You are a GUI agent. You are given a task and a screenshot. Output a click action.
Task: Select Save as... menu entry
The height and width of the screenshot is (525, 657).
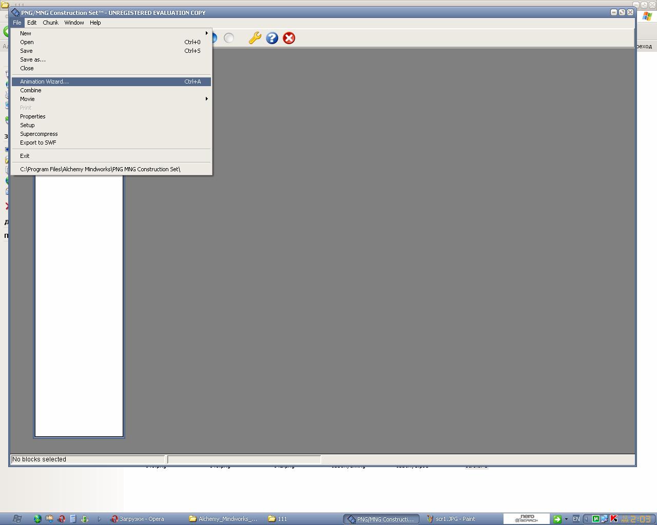click(111, 59)
